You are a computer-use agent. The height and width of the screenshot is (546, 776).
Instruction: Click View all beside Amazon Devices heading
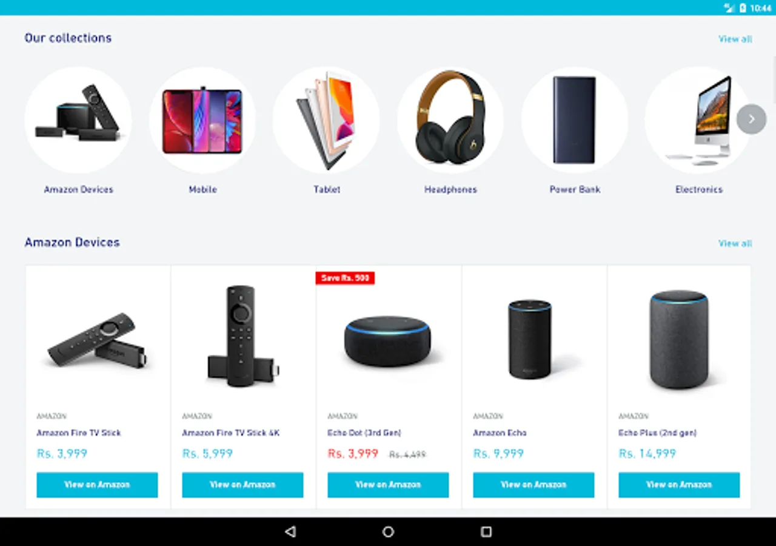735,243
